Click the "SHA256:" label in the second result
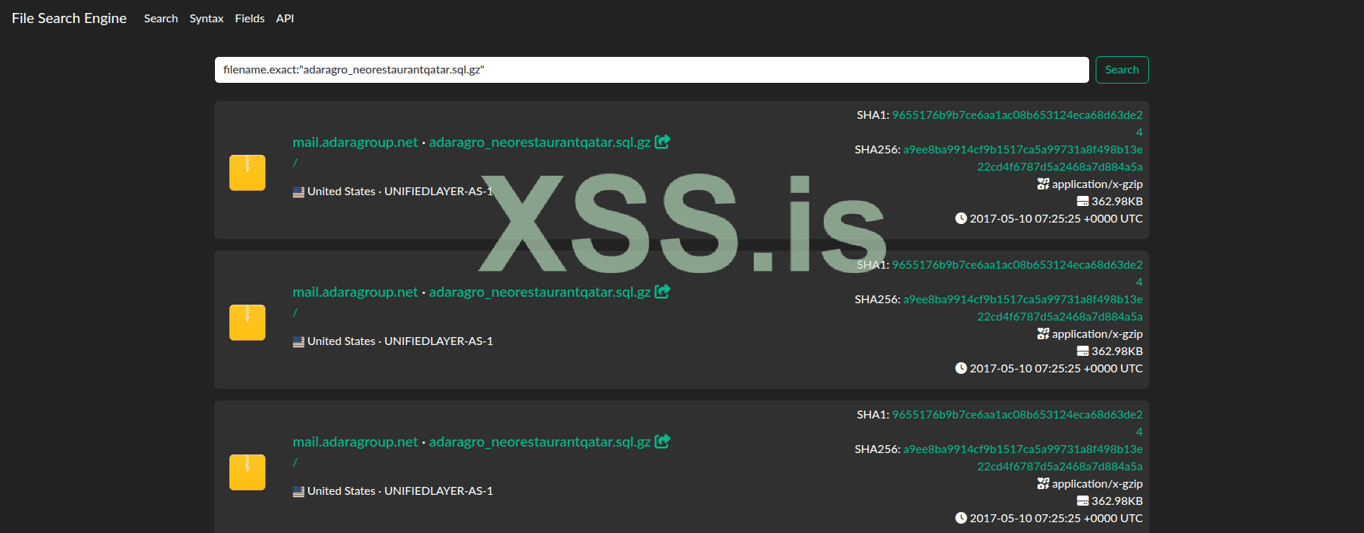This screenshot has width=1364, height=533. 877,300
